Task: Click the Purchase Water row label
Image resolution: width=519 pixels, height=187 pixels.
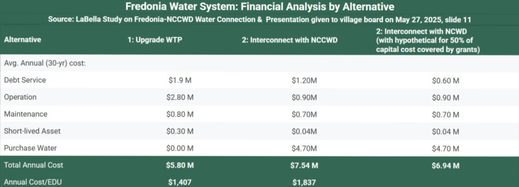Action: 30,148
